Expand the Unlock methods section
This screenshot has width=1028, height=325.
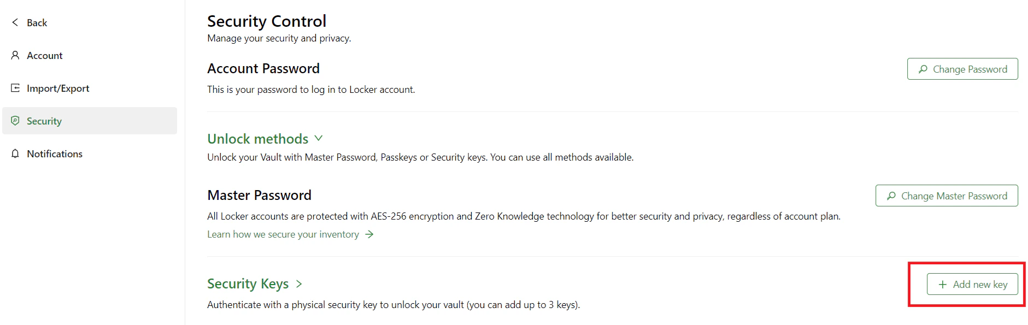[x=319, y=138]
